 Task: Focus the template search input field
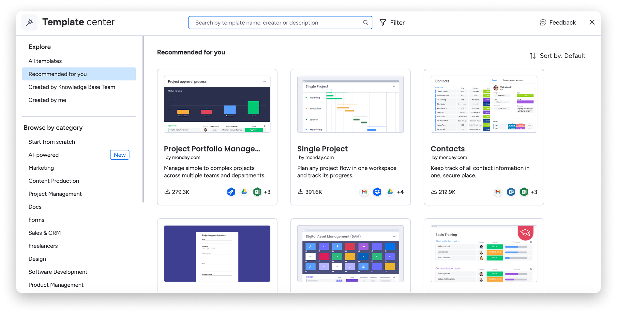click(x=277, y=22)
